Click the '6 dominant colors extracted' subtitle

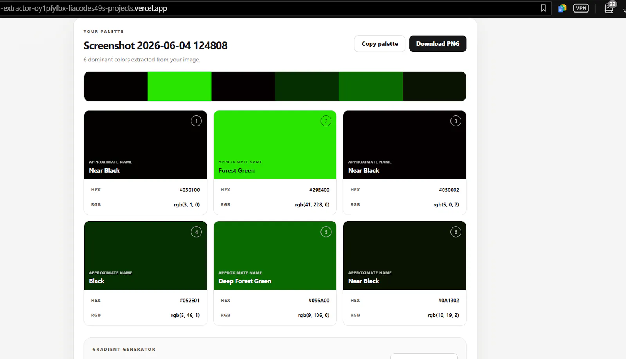(x=142, y=60)
